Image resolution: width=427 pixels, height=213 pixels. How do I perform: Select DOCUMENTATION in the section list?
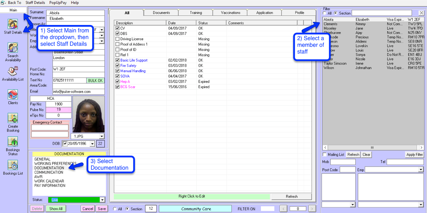(49, 168)
